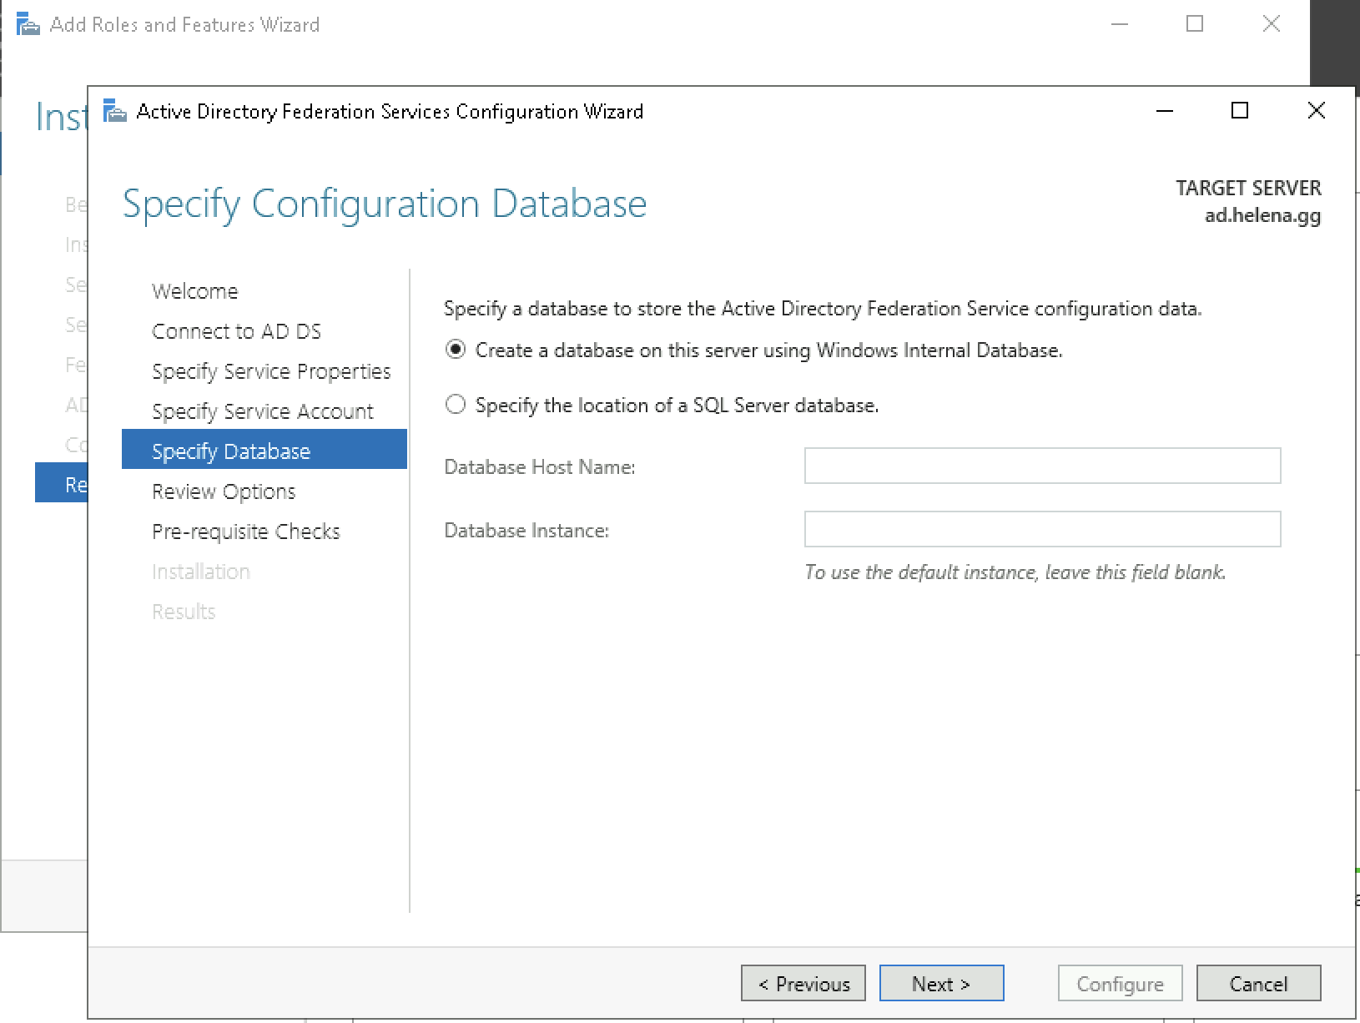The height and width of the screenshot is (1023, 1360).
Task: Click the Add Roles and Features Wizard icon
Action: [x=28, y=25]
